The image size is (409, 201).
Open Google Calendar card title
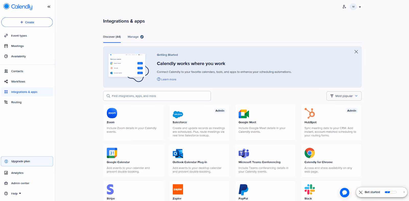pos(118,162)
